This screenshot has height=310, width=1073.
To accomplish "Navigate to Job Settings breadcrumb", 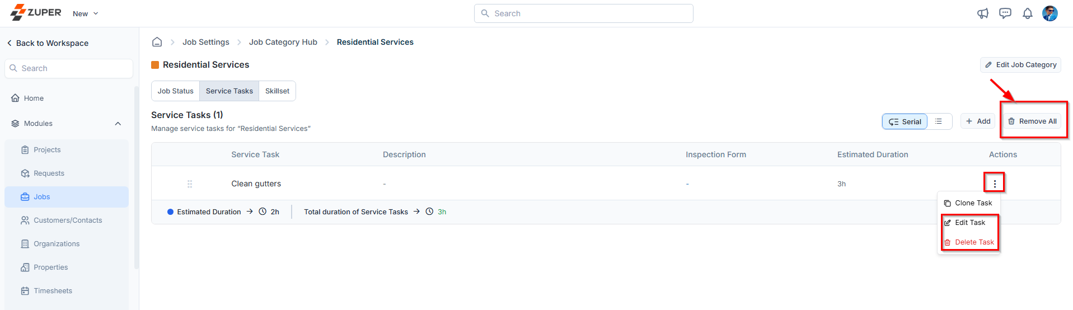I will [206, 42].
